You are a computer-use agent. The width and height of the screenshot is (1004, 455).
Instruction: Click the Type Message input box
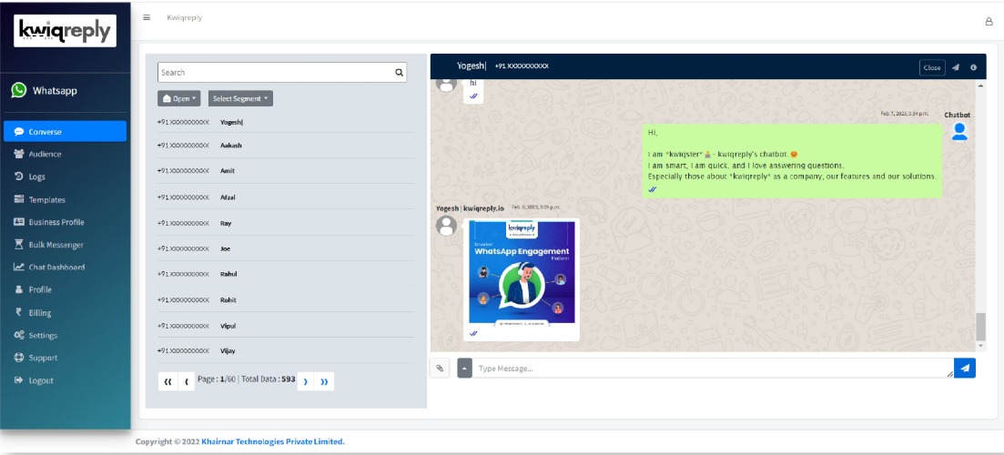coord(713,368)
